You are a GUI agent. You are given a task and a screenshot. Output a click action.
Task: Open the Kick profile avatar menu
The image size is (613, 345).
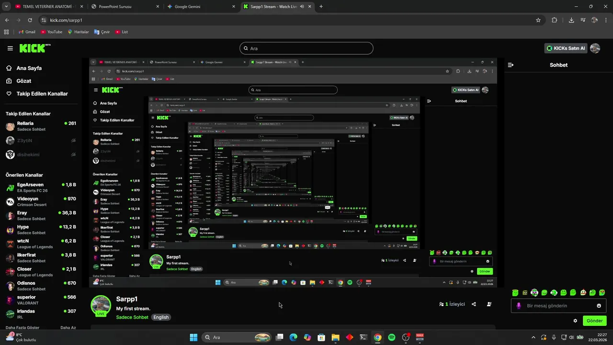(x=595, y=48)
